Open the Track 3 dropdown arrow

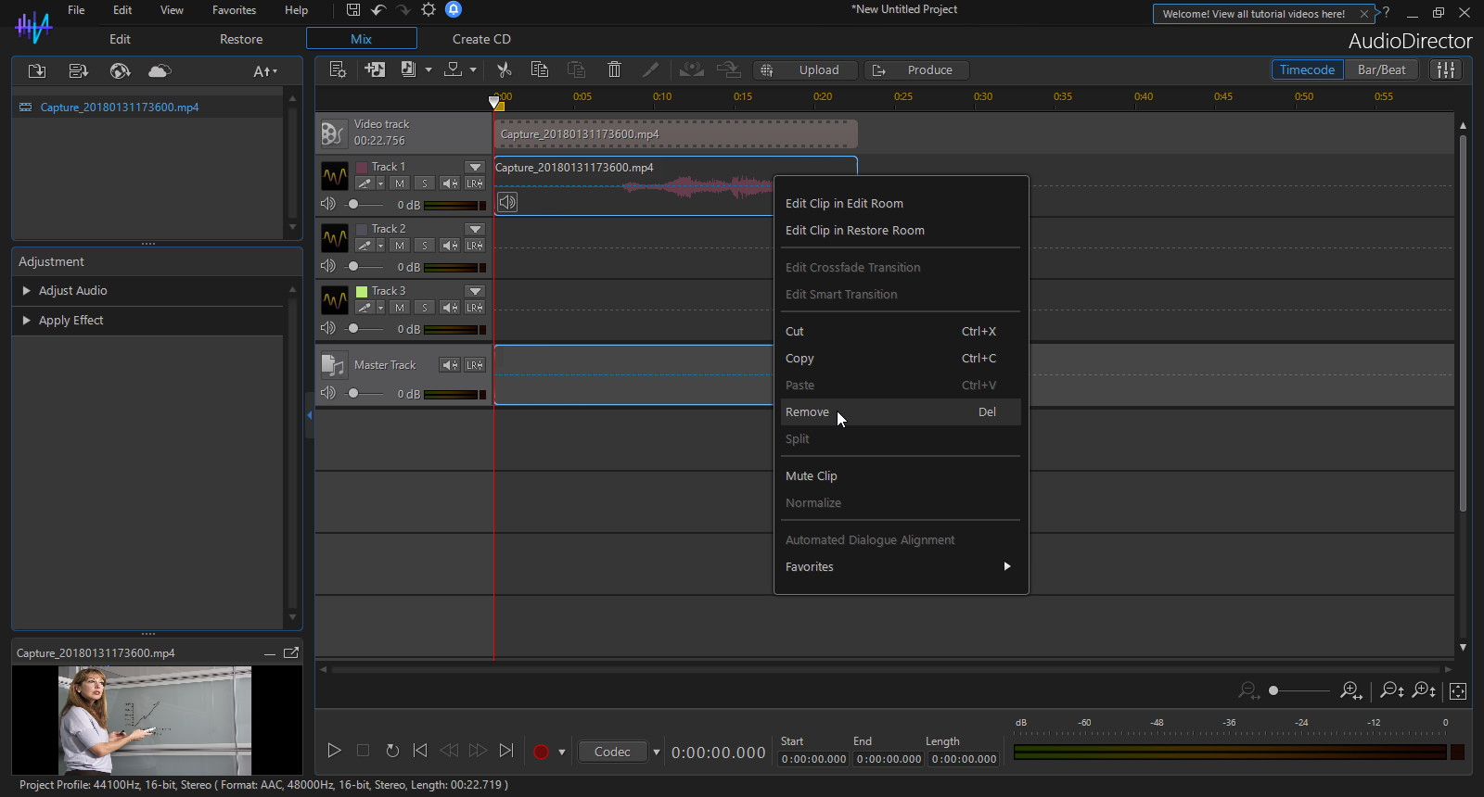pyautogui.click(x=475, y=291)
